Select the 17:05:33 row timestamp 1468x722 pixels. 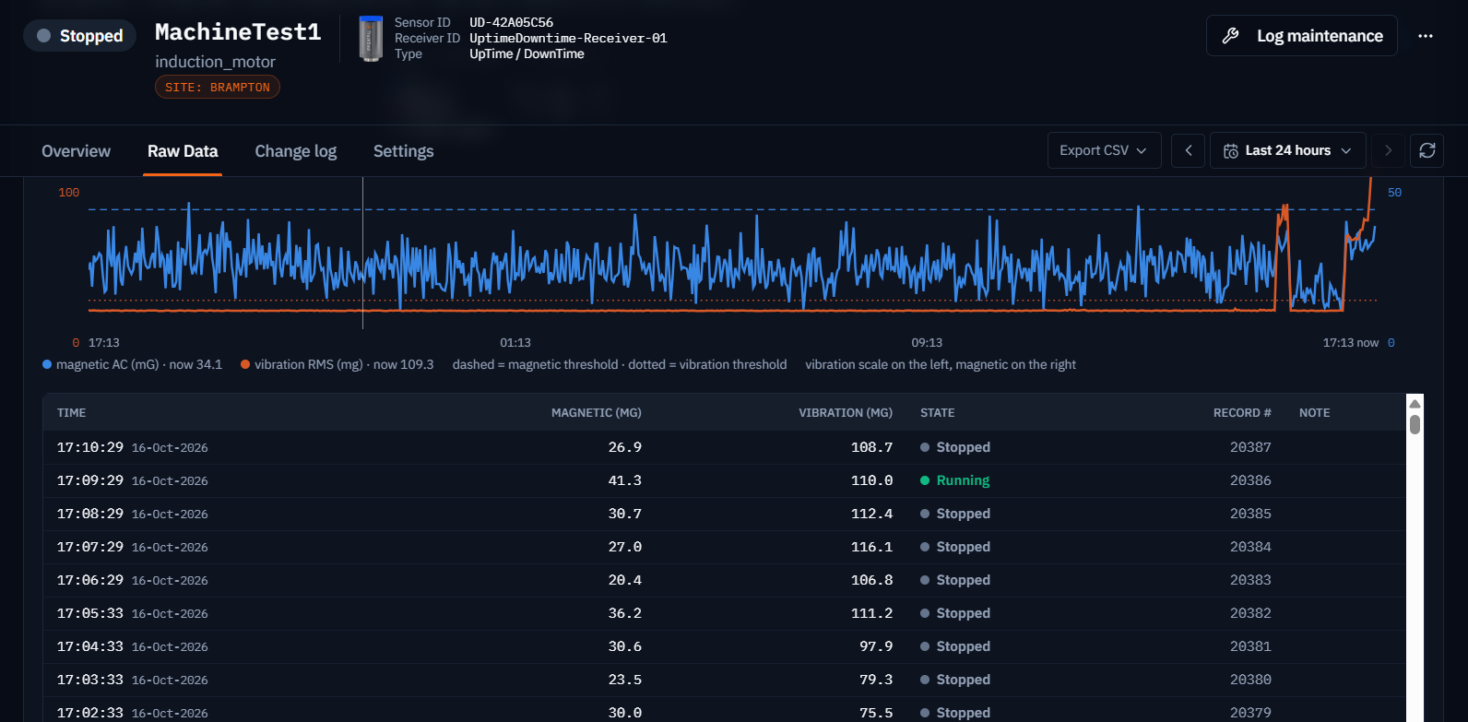coord(90,613)
